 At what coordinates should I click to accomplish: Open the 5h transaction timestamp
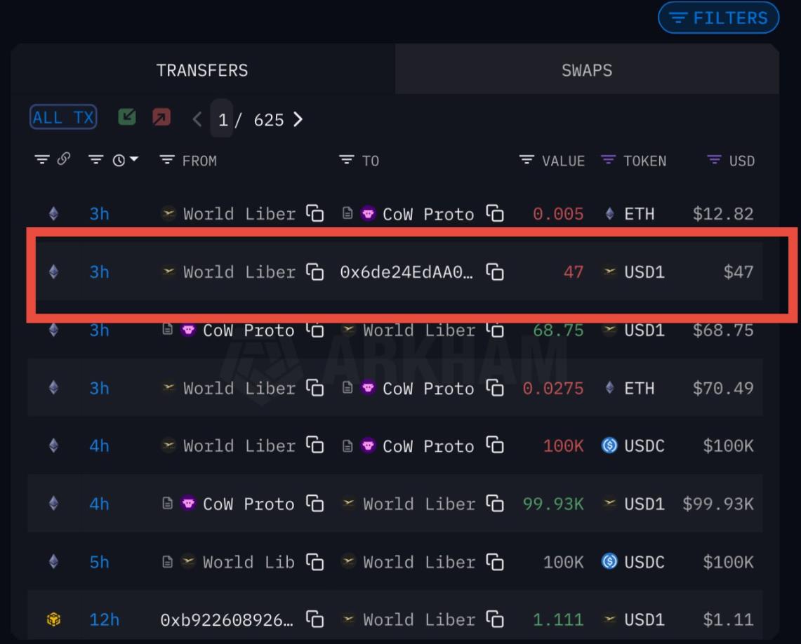(99, 562)
